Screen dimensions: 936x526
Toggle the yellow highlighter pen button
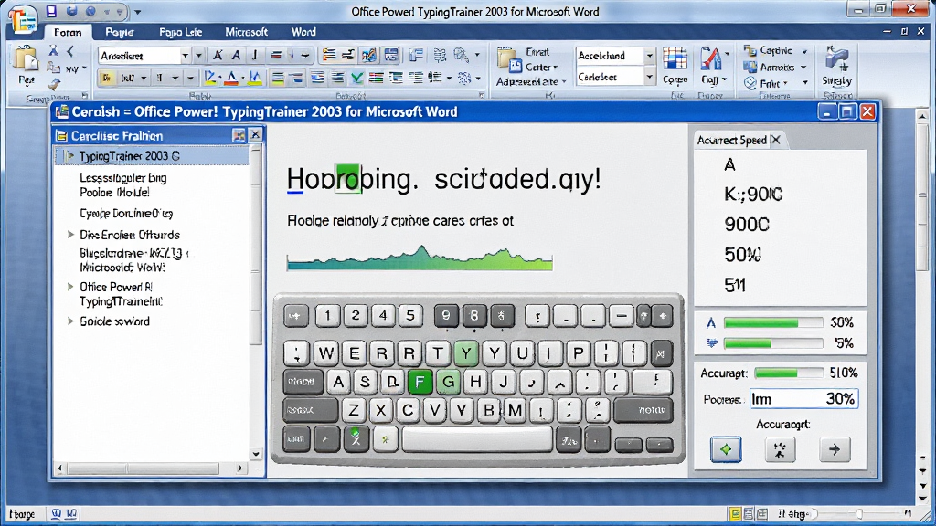pyautogui.click(x=255, y=78)
